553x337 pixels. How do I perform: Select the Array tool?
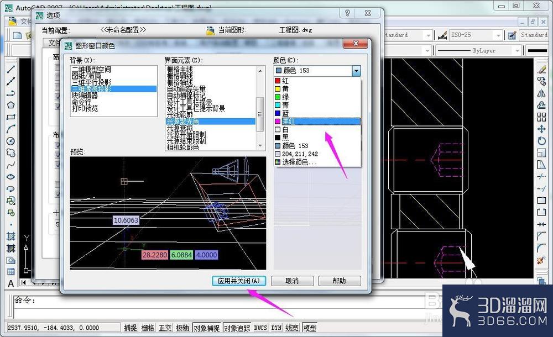click(541, 117)
